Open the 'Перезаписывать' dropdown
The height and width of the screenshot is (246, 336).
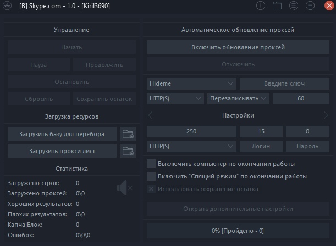(238, 98)
